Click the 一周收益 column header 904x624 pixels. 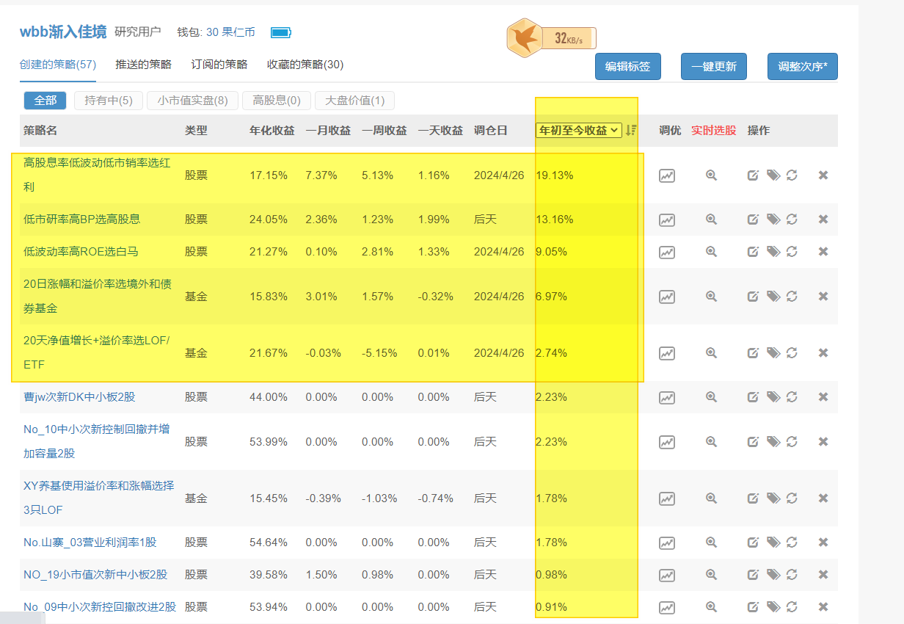pyautogui.click(x=384, y=130)
